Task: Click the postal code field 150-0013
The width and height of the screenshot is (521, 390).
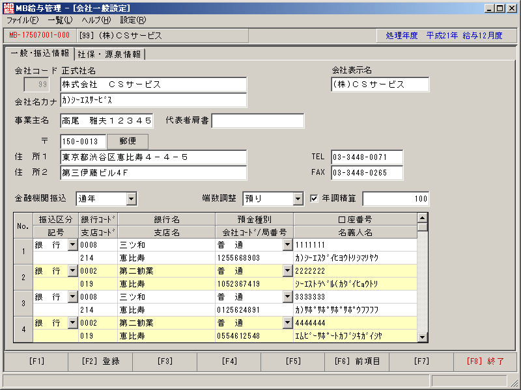Action: coord(83,142)
